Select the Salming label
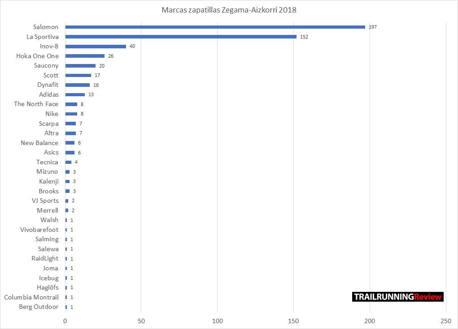The width and height of the screenshot is (458, 329). pos(47,239)
